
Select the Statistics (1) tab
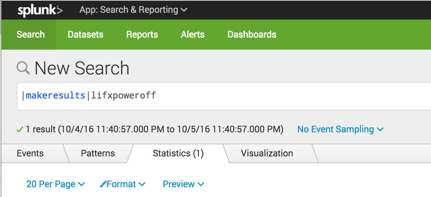(178, 153)
